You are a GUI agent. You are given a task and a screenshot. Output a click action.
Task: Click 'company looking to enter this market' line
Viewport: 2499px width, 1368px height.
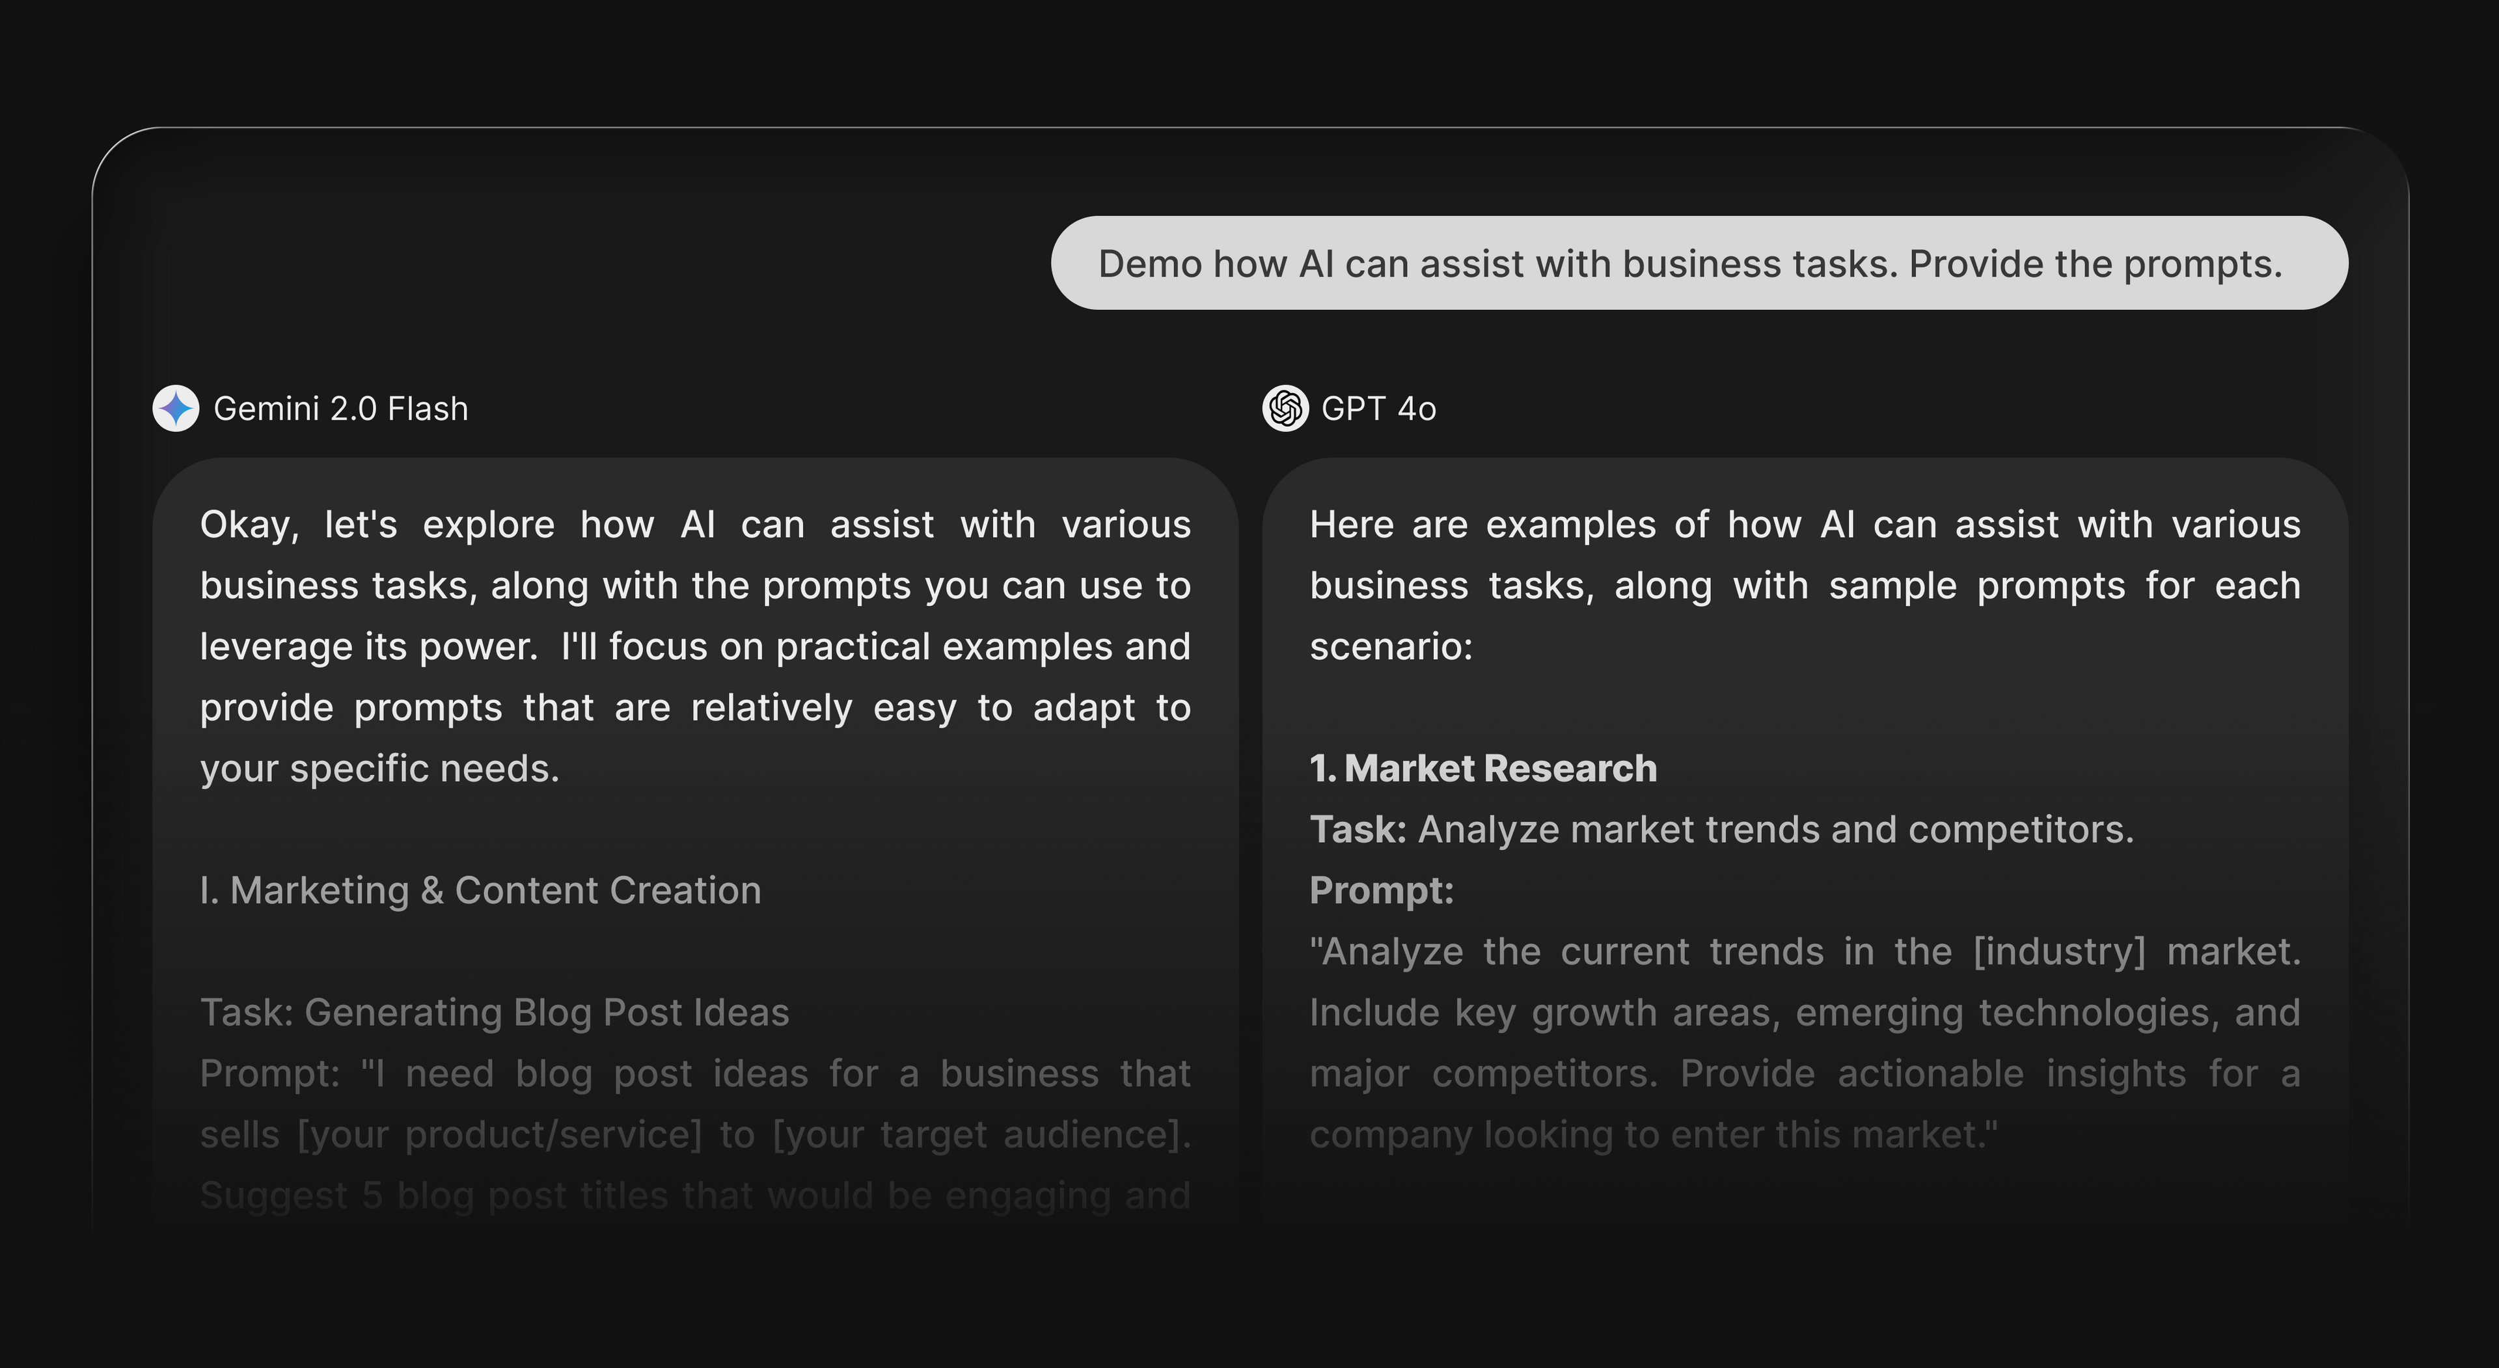click(x=1654, y=1135)
